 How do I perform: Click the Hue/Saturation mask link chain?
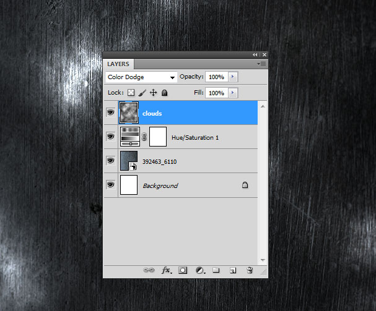pos(144,137)
